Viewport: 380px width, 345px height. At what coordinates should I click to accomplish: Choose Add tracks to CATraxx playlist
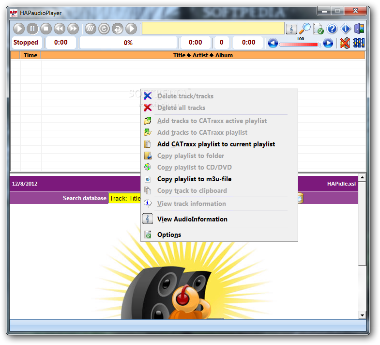pos(219,132)
